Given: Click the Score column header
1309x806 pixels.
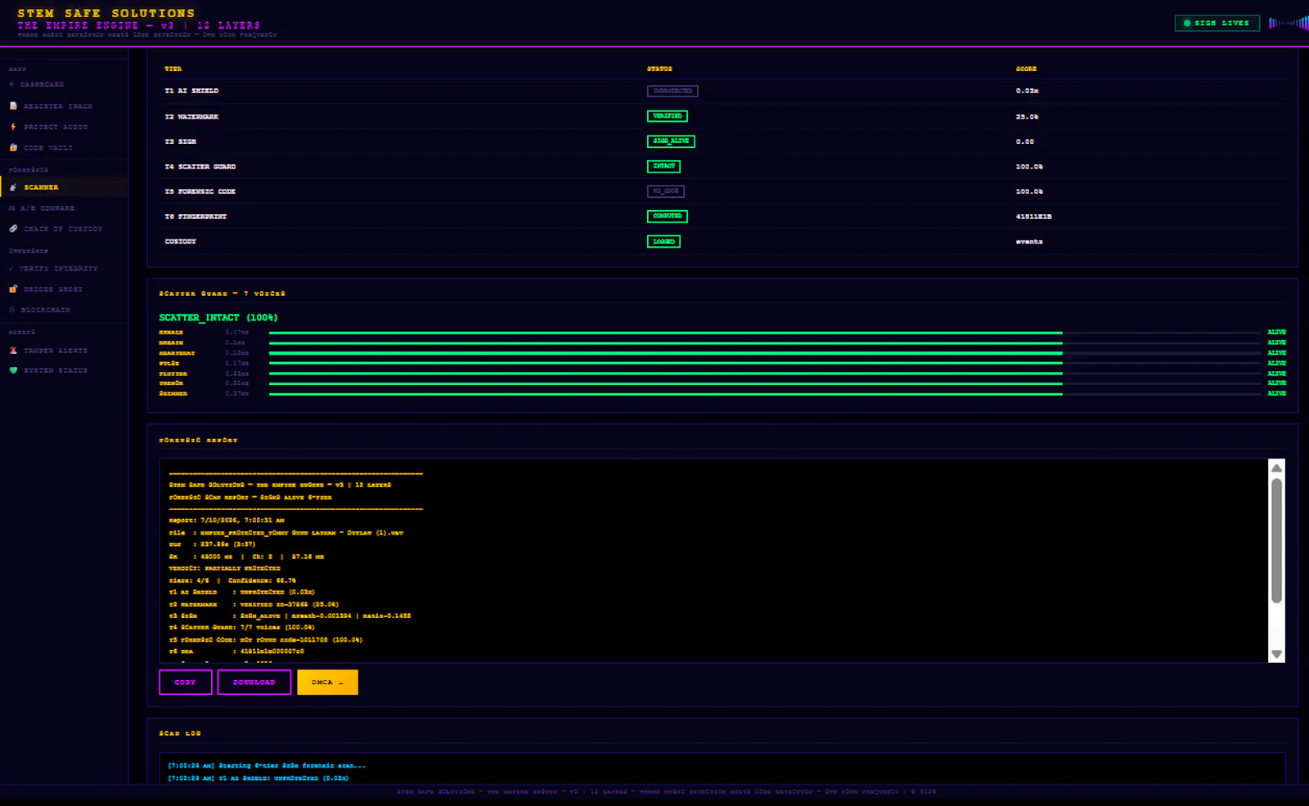Looking at the screenshot, I should point(1026,69).
